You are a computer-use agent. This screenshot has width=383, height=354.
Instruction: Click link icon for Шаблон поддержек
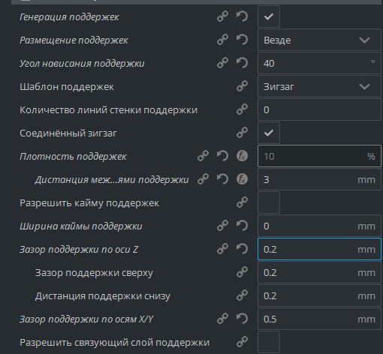tap(242, 86)
